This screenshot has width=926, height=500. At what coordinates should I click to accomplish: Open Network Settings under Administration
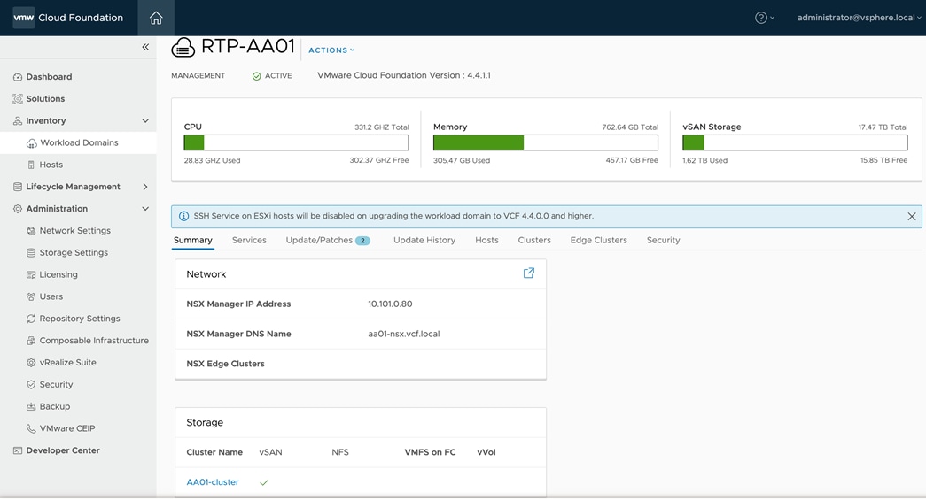[x=75, y=231]
